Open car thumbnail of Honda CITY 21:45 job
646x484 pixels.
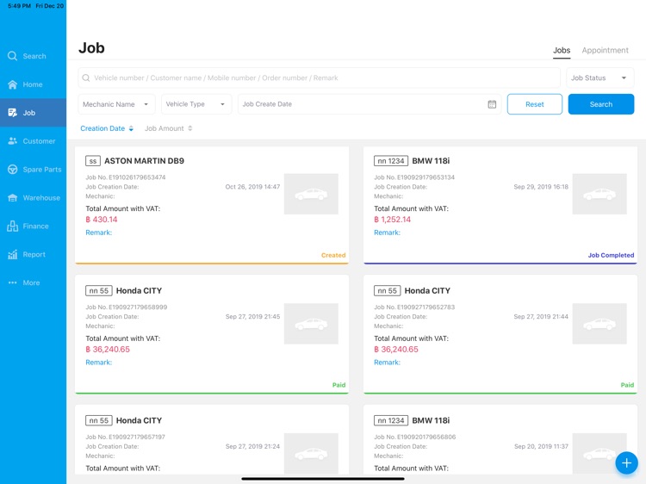[311, 324]
